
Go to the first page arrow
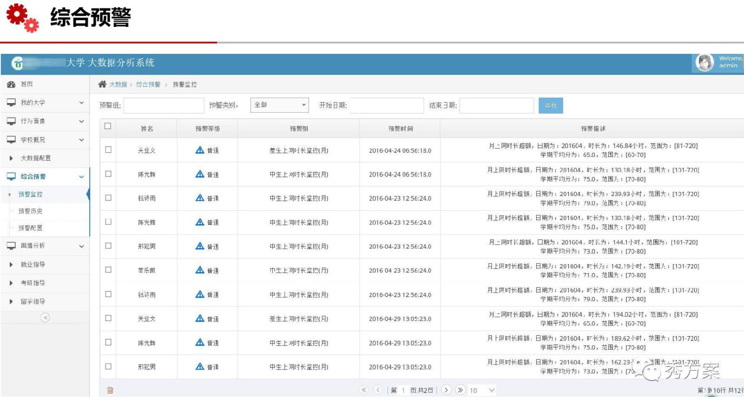364,390
